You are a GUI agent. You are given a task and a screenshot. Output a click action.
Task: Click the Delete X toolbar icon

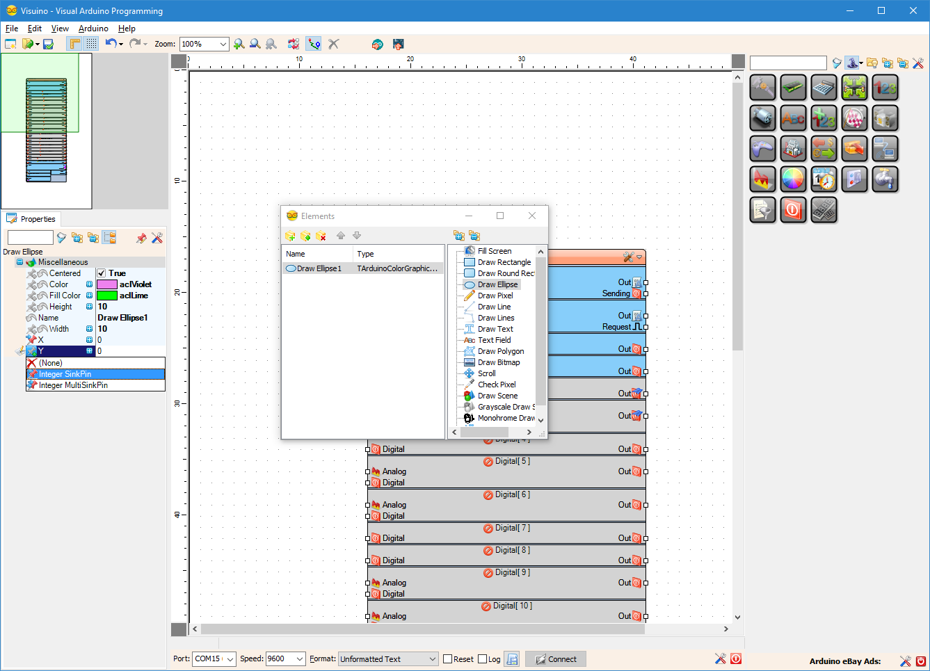pyautogui.click(x=334, y=44)
